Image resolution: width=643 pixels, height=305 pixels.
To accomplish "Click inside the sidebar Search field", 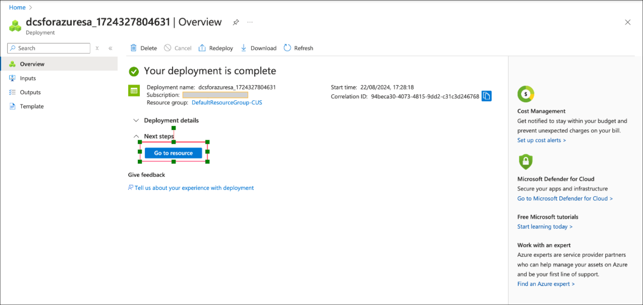I will click(x=51, y=48).
